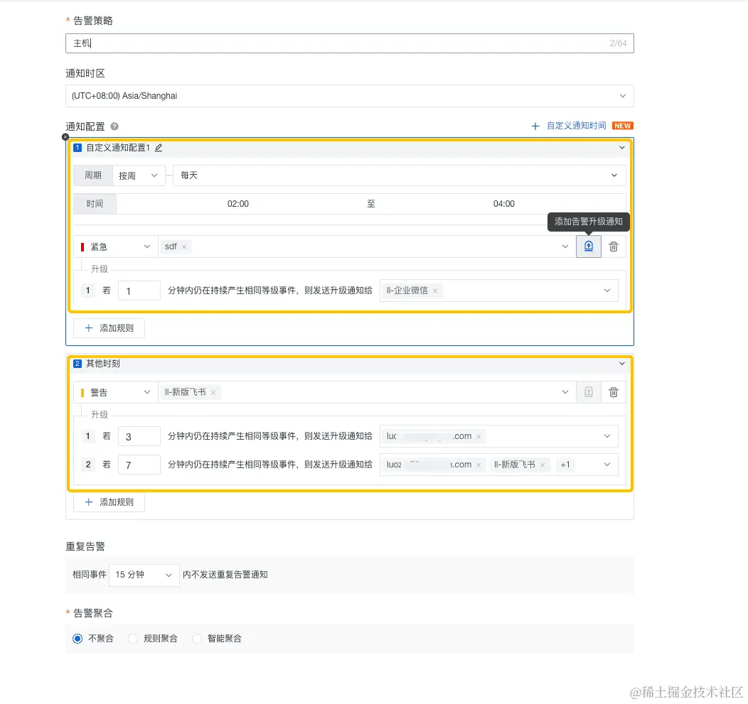Screen dimensions: 748x704
Task: Collapse the 自定义通知配置1 panel chevron
Action: point(621,148)
